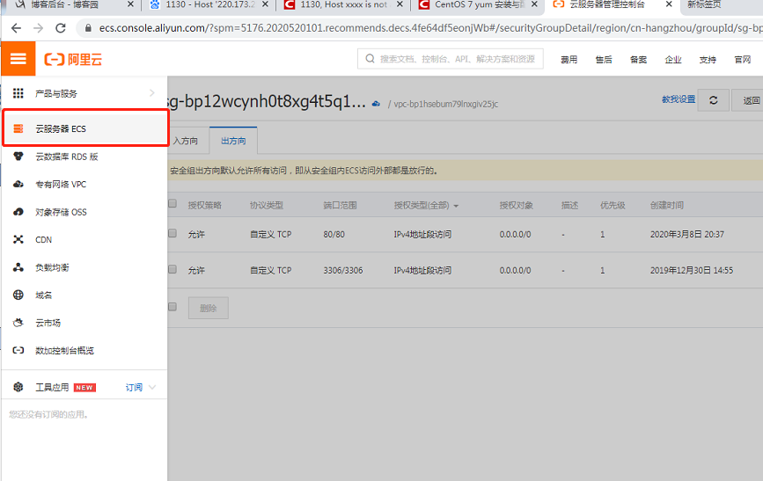Click the 工具应用 tools icon
Viewport: 763px width, 481px height.
[x=18, y=387]
